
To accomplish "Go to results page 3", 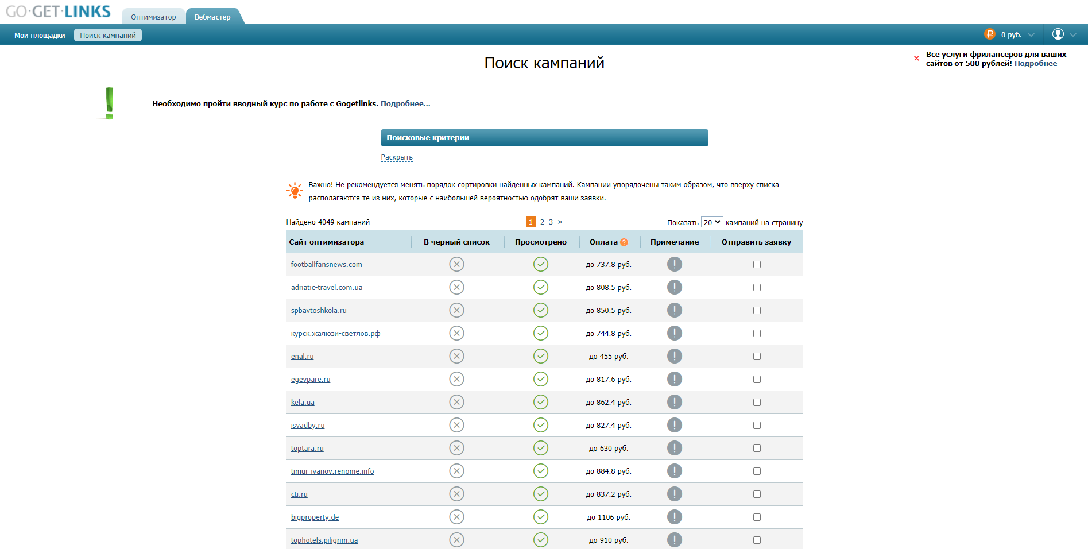I will (x=551, y=222).
